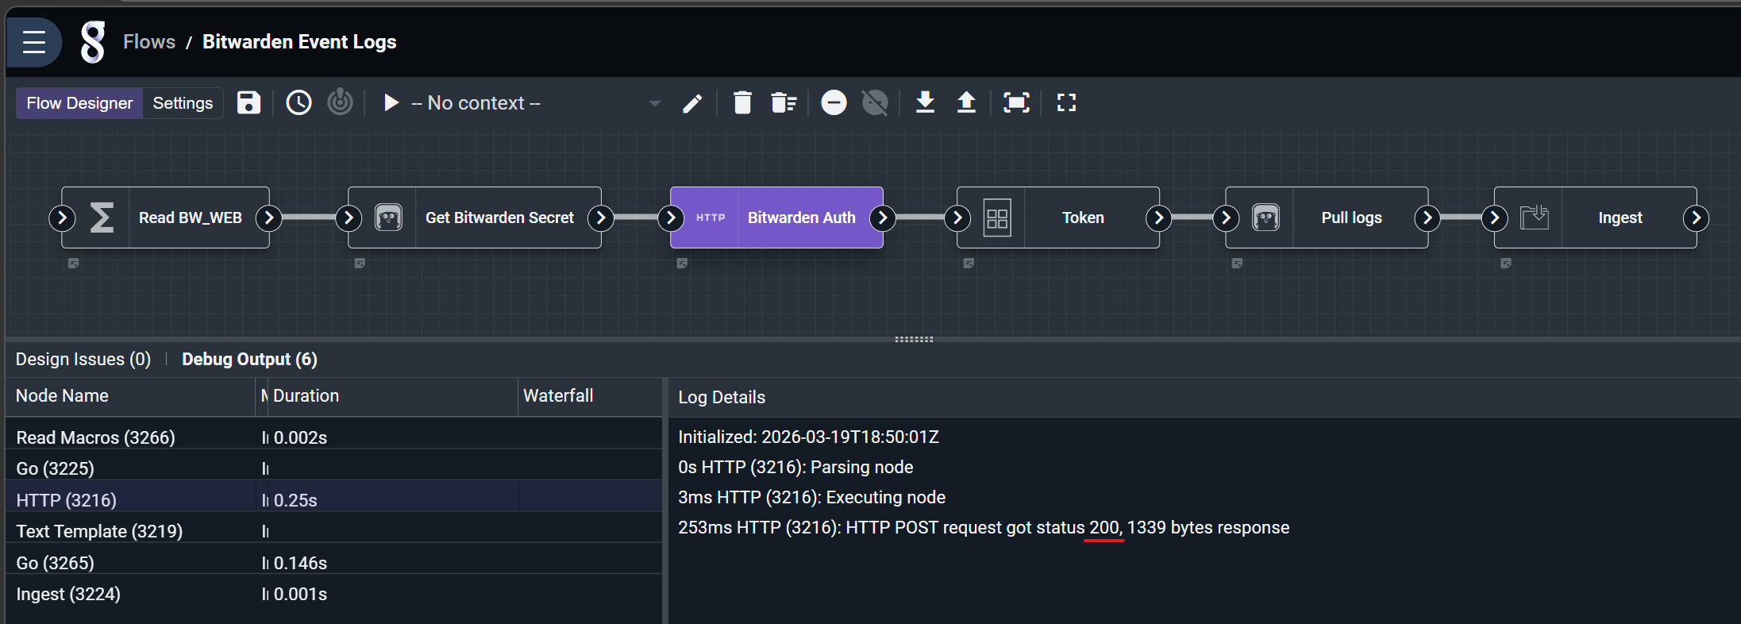Open the note icon under Token node

[x=969, y=263]
